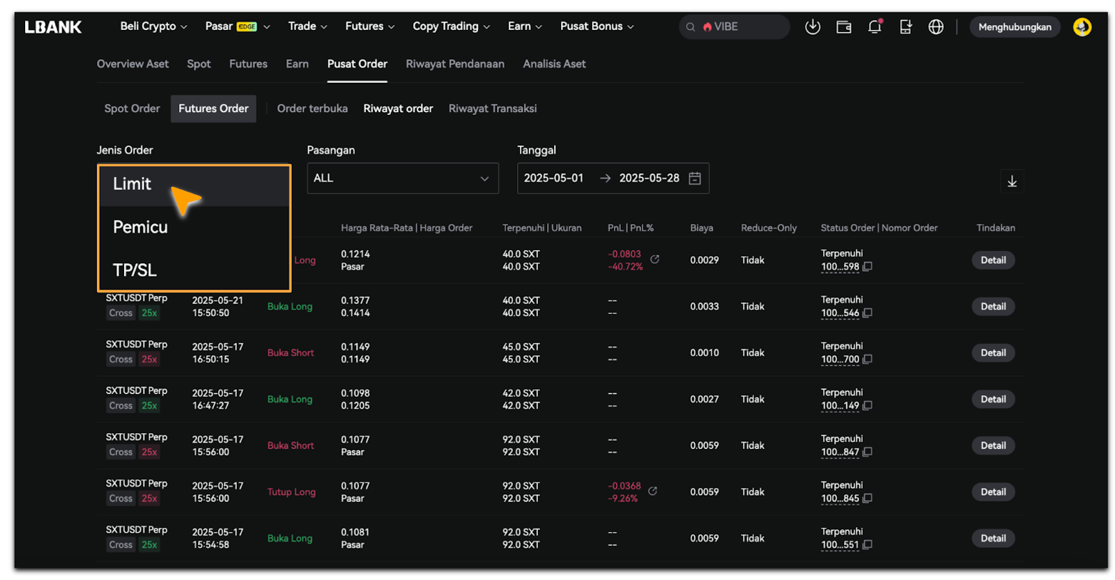
Task: Click the yellow profile avatar
Action: click(1082, 27)
